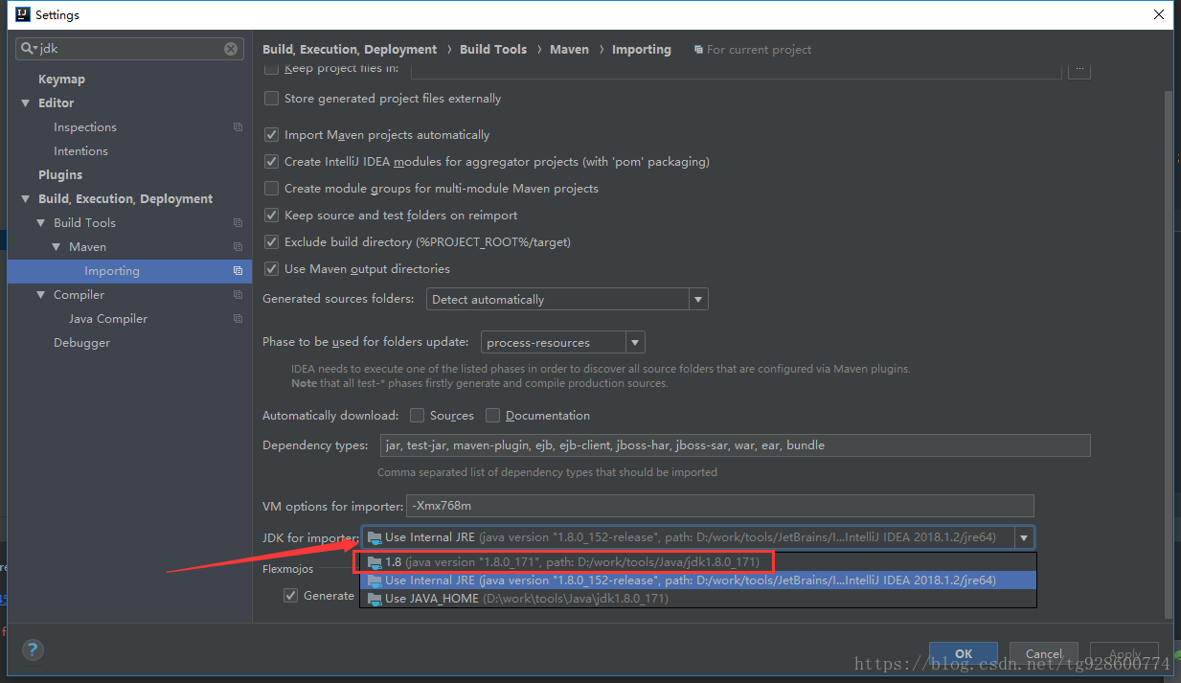Enable Create module groups for multi-module projects

point(271,189)
